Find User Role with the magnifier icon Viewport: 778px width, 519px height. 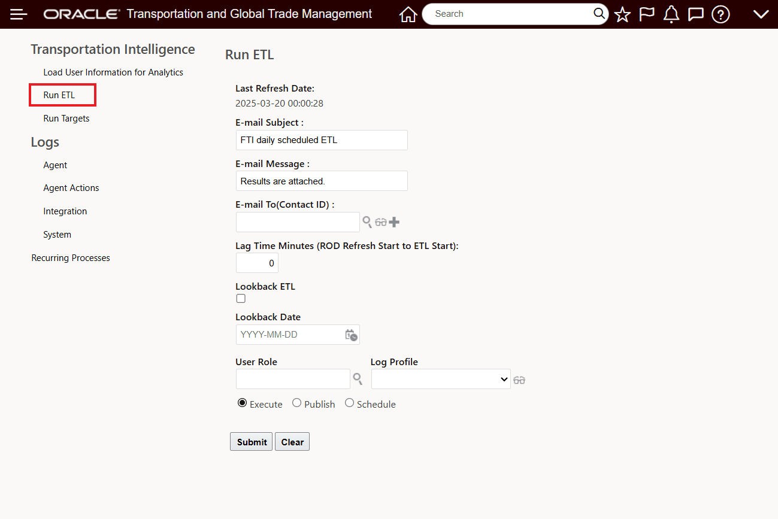pyautogui.click(x=357, y=378)
